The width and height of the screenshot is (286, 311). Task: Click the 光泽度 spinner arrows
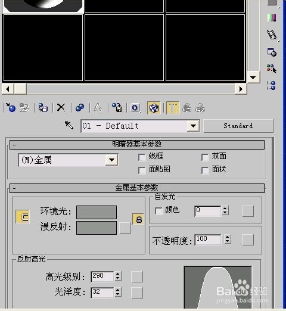pos(118,292)
